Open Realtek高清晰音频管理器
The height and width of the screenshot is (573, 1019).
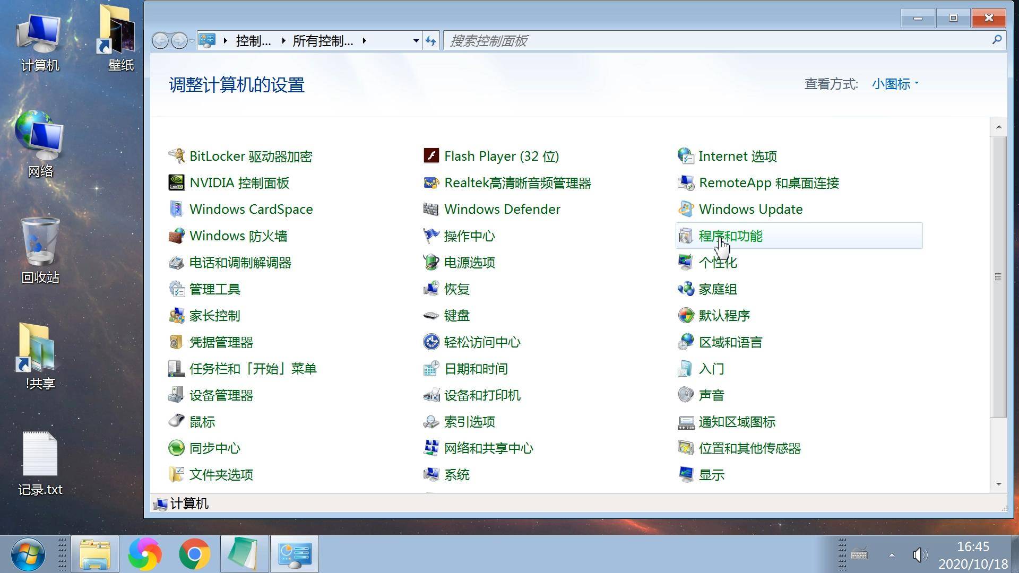coord(518,183)
